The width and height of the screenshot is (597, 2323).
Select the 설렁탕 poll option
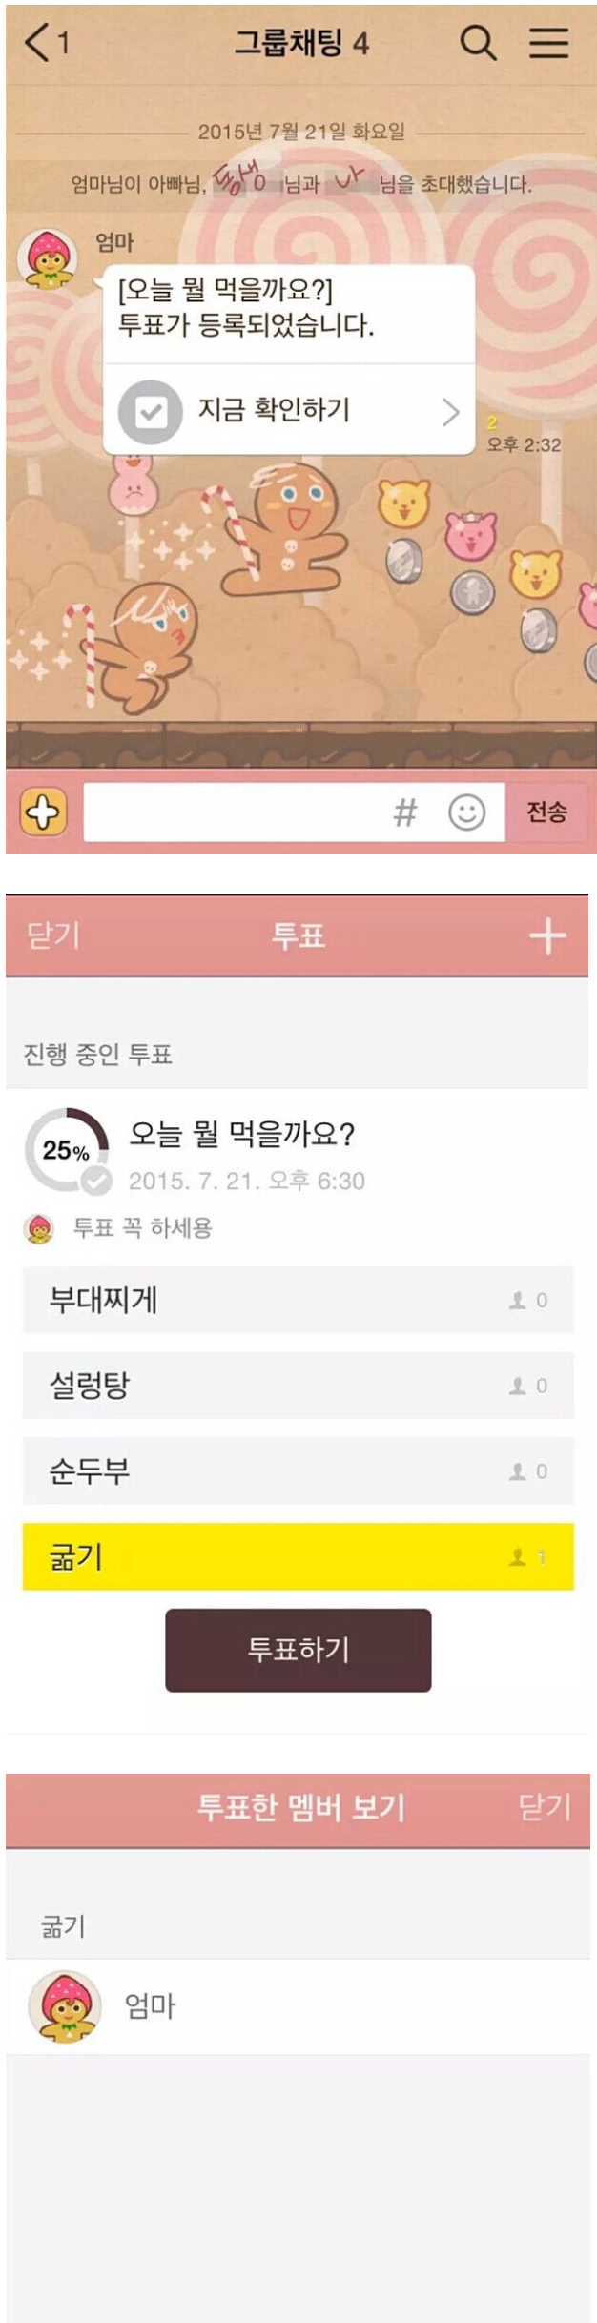tap(298, 1386)
